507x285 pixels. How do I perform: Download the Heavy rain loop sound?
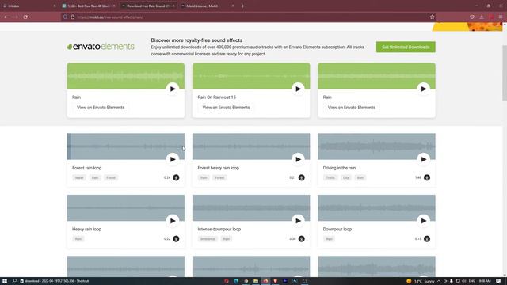(x=176, y=239)
